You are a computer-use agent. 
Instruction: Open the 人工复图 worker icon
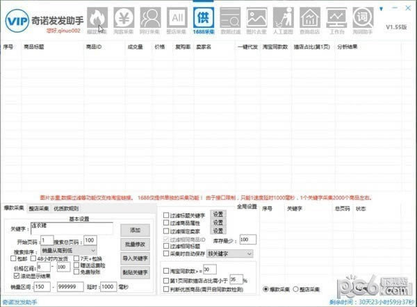point(284,18)
